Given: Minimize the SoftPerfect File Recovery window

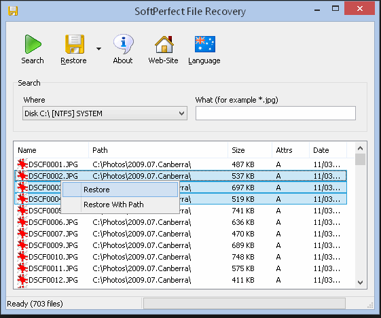Looking at the screenshot, I should (317, 10).
